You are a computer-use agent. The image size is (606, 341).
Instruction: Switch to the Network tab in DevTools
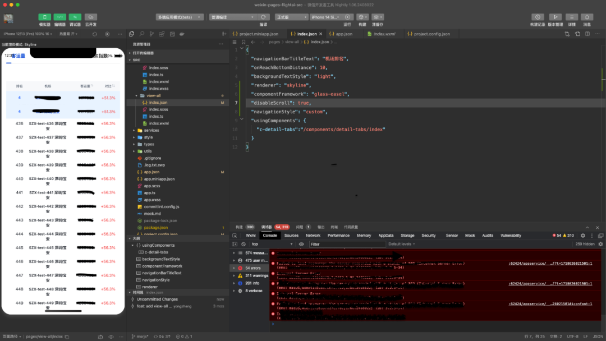[x=313, y=236]
